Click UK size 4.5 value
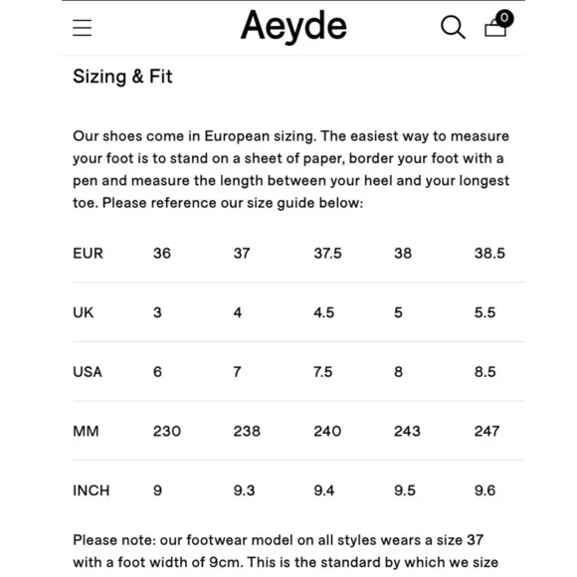 point(324,312)
